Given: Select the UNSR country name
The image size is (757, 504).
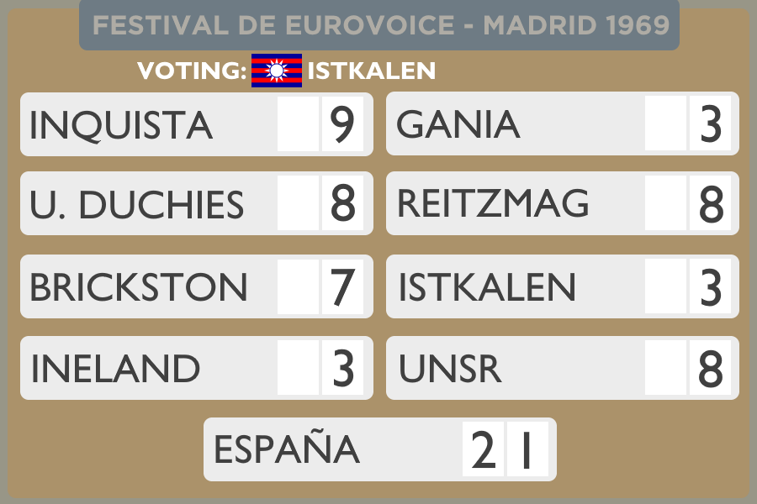Looking at the screenshot, I should pyautogui.click(x=450, y=369).
